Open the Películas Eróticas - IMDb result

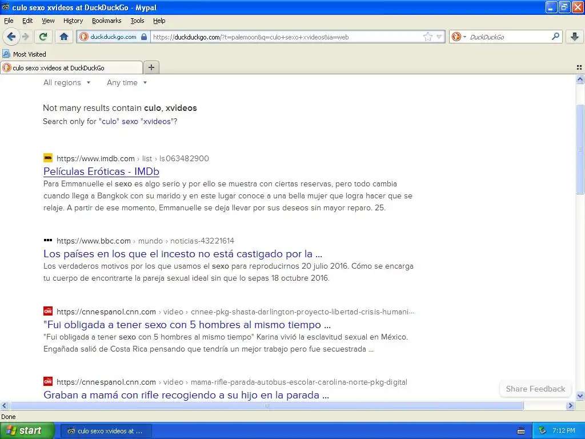pyautogui.click(x=102, y=171)
